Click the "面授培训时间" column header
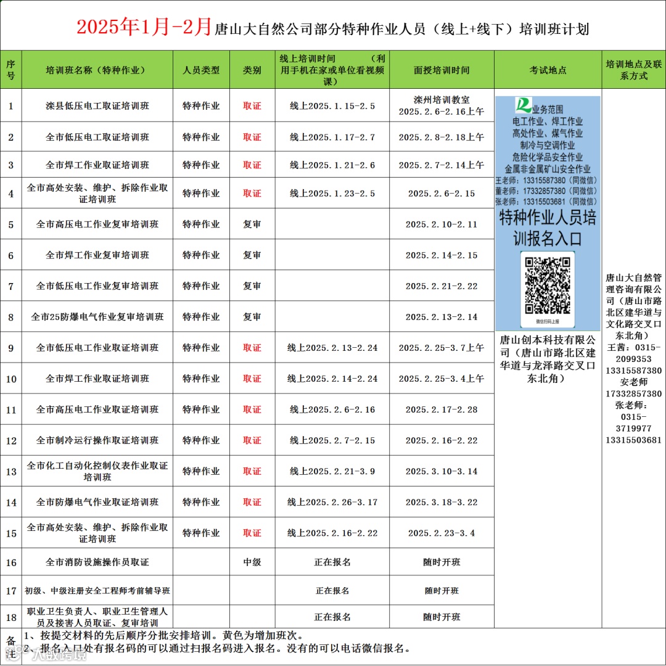Image resolution: width=666 pixels, height=666 pixels. [442, 70]
